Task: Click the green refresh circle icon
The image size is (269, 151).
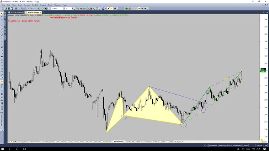Action: [127, 9]
